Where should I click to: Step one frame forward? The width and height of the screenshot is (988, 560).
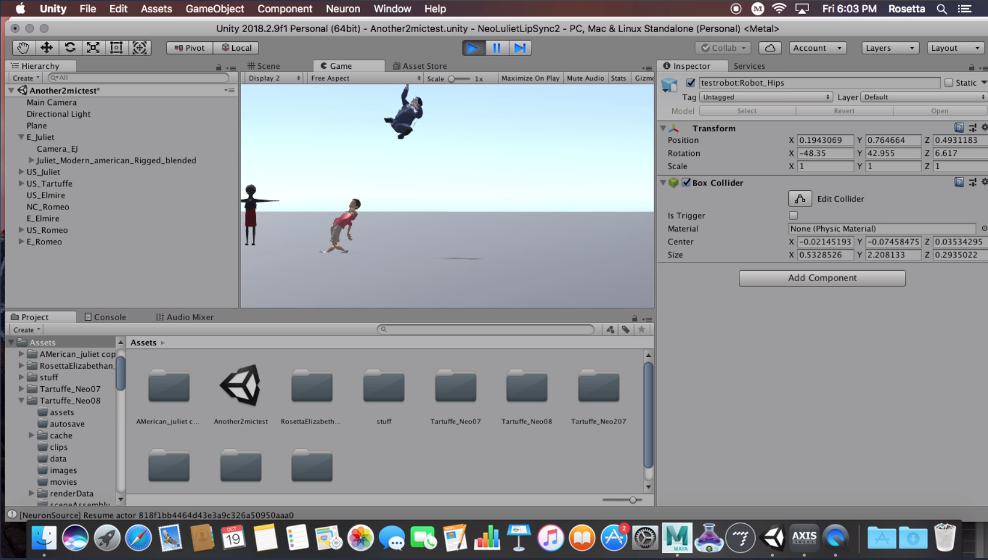520,48
